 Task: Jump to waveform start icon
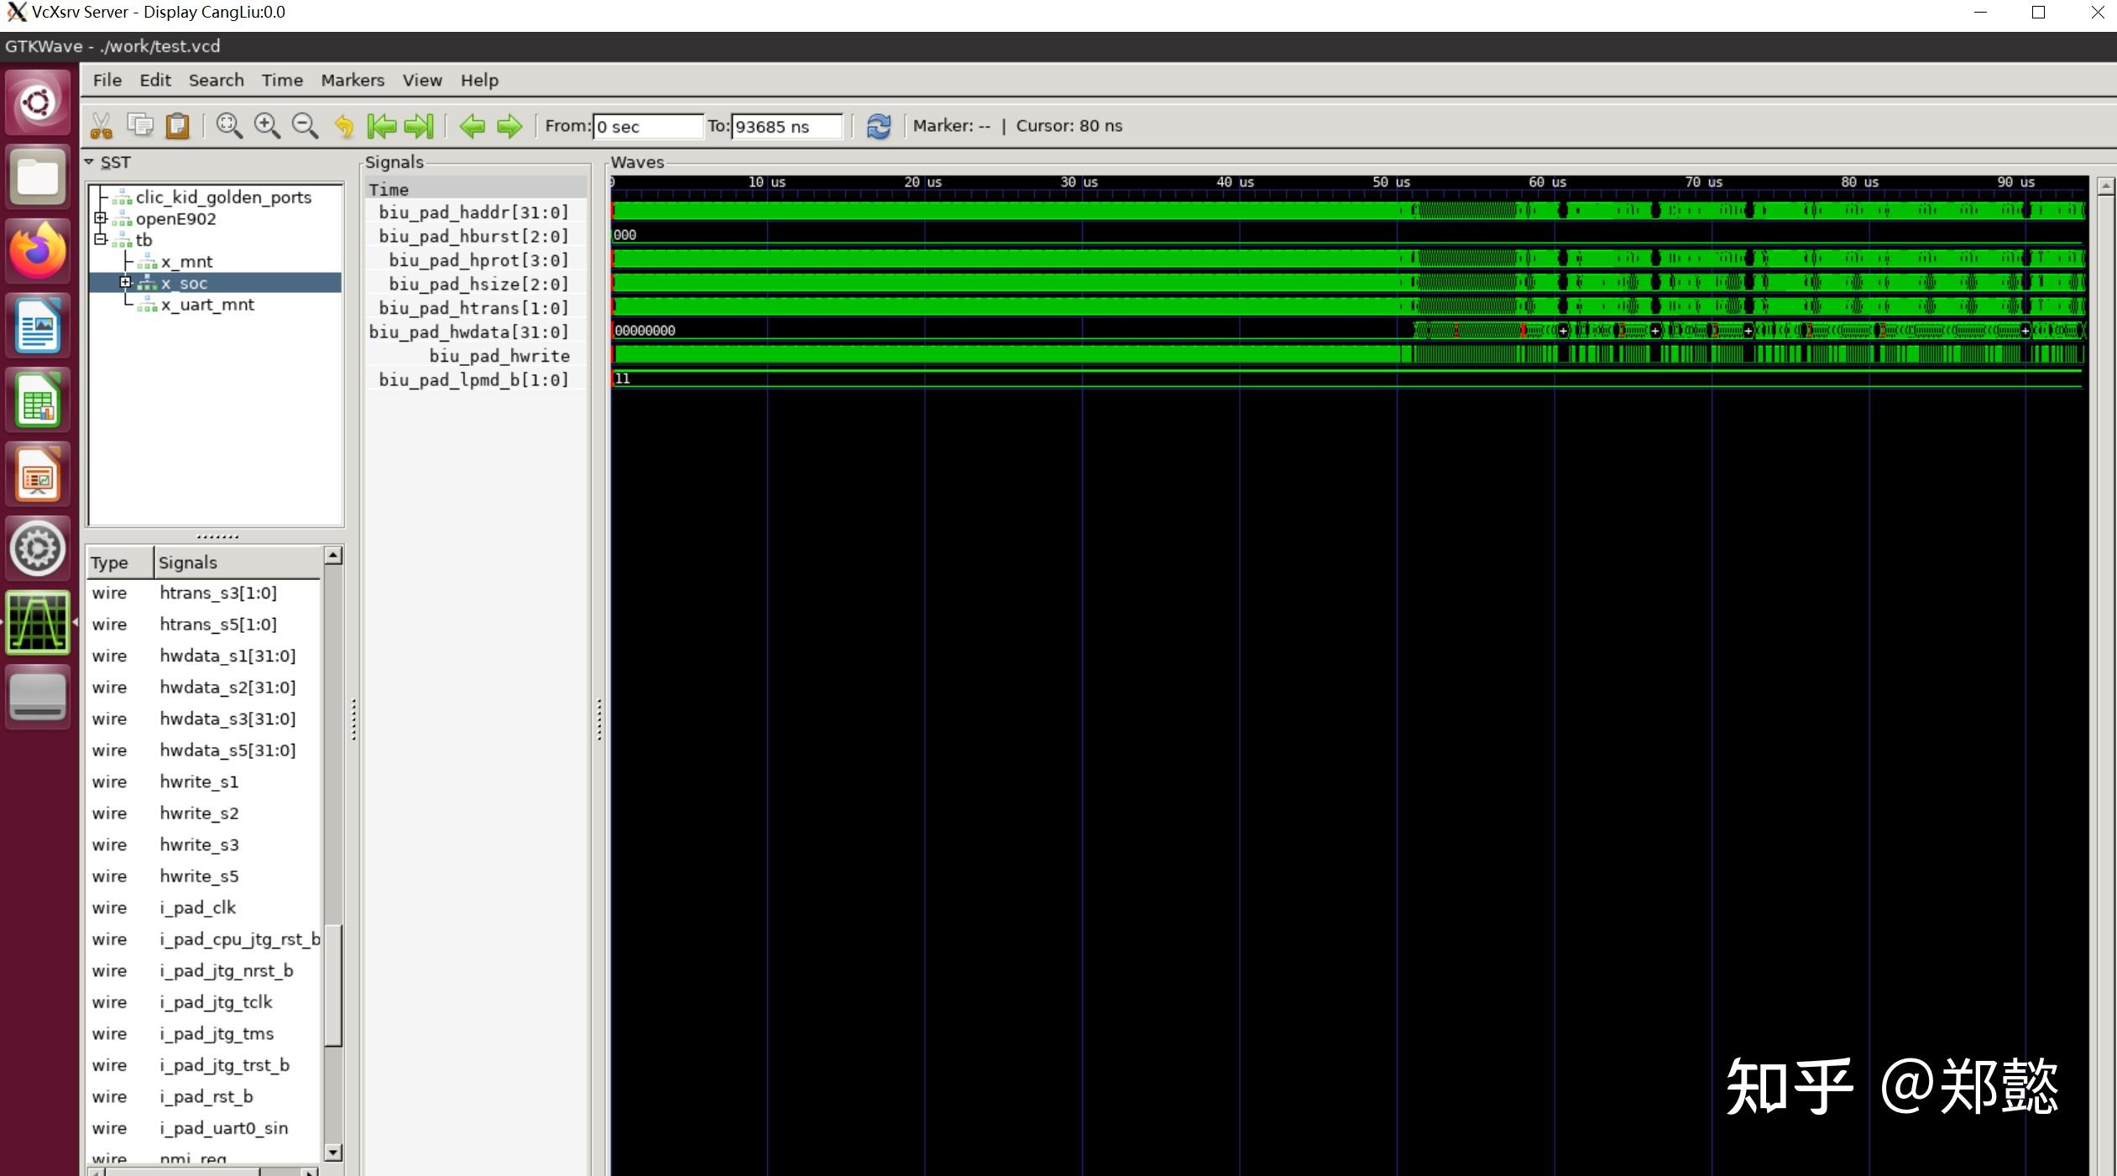coord(382,126)
